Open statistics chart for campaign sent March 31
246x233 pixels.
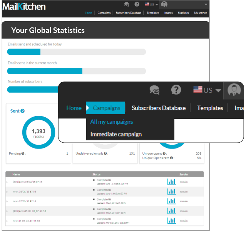pyautogui.click(x=171, y=221)
